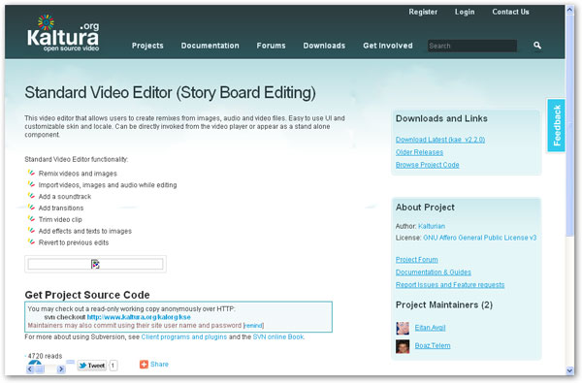
Task: Click Report Issues and Feature requests link
Action: tap(450, 285)
